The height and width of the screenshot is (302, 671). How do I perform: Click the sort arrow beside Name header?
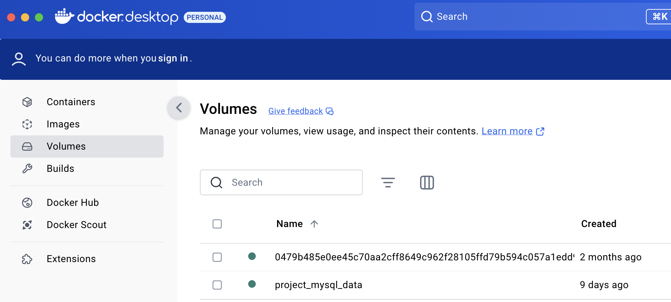point(314,224)
